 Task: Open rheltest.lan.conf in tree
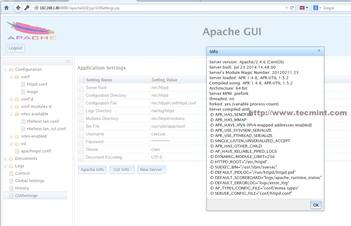tap(43, 121)
